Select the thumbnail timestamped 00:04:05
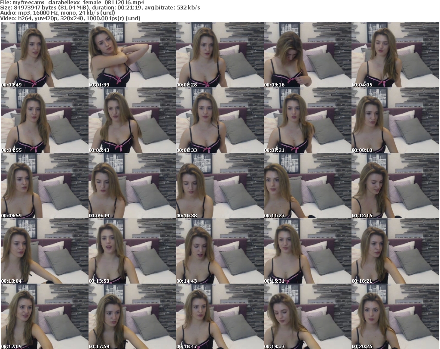 pos(395,55)
